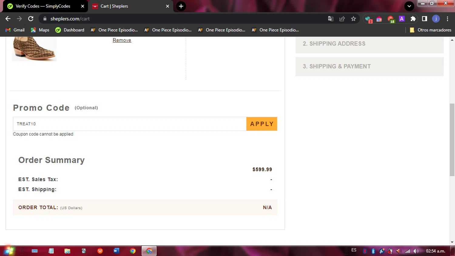Open the on-screen keyboard taskbar icon
Viewport: 455px width, 256px height.
coord(35,251)
